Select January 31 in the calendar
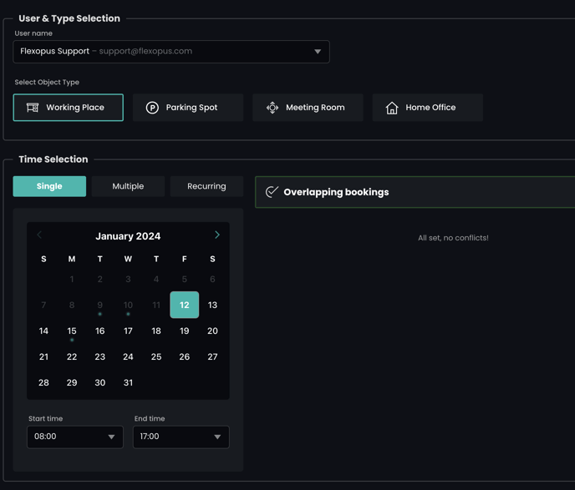 pos(128,382)
